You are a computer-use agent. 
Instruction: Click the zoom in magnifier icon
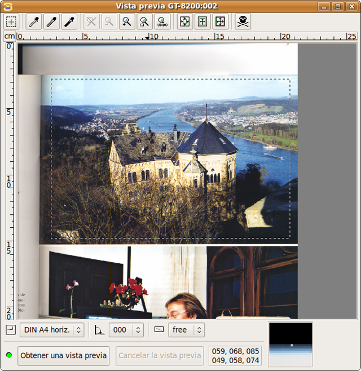click(126, 22)
